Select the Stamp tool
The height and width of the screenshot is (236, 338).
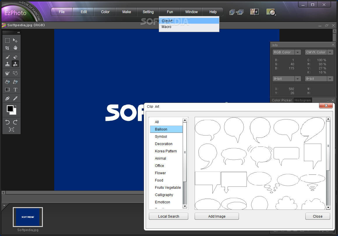pos(7,64)
